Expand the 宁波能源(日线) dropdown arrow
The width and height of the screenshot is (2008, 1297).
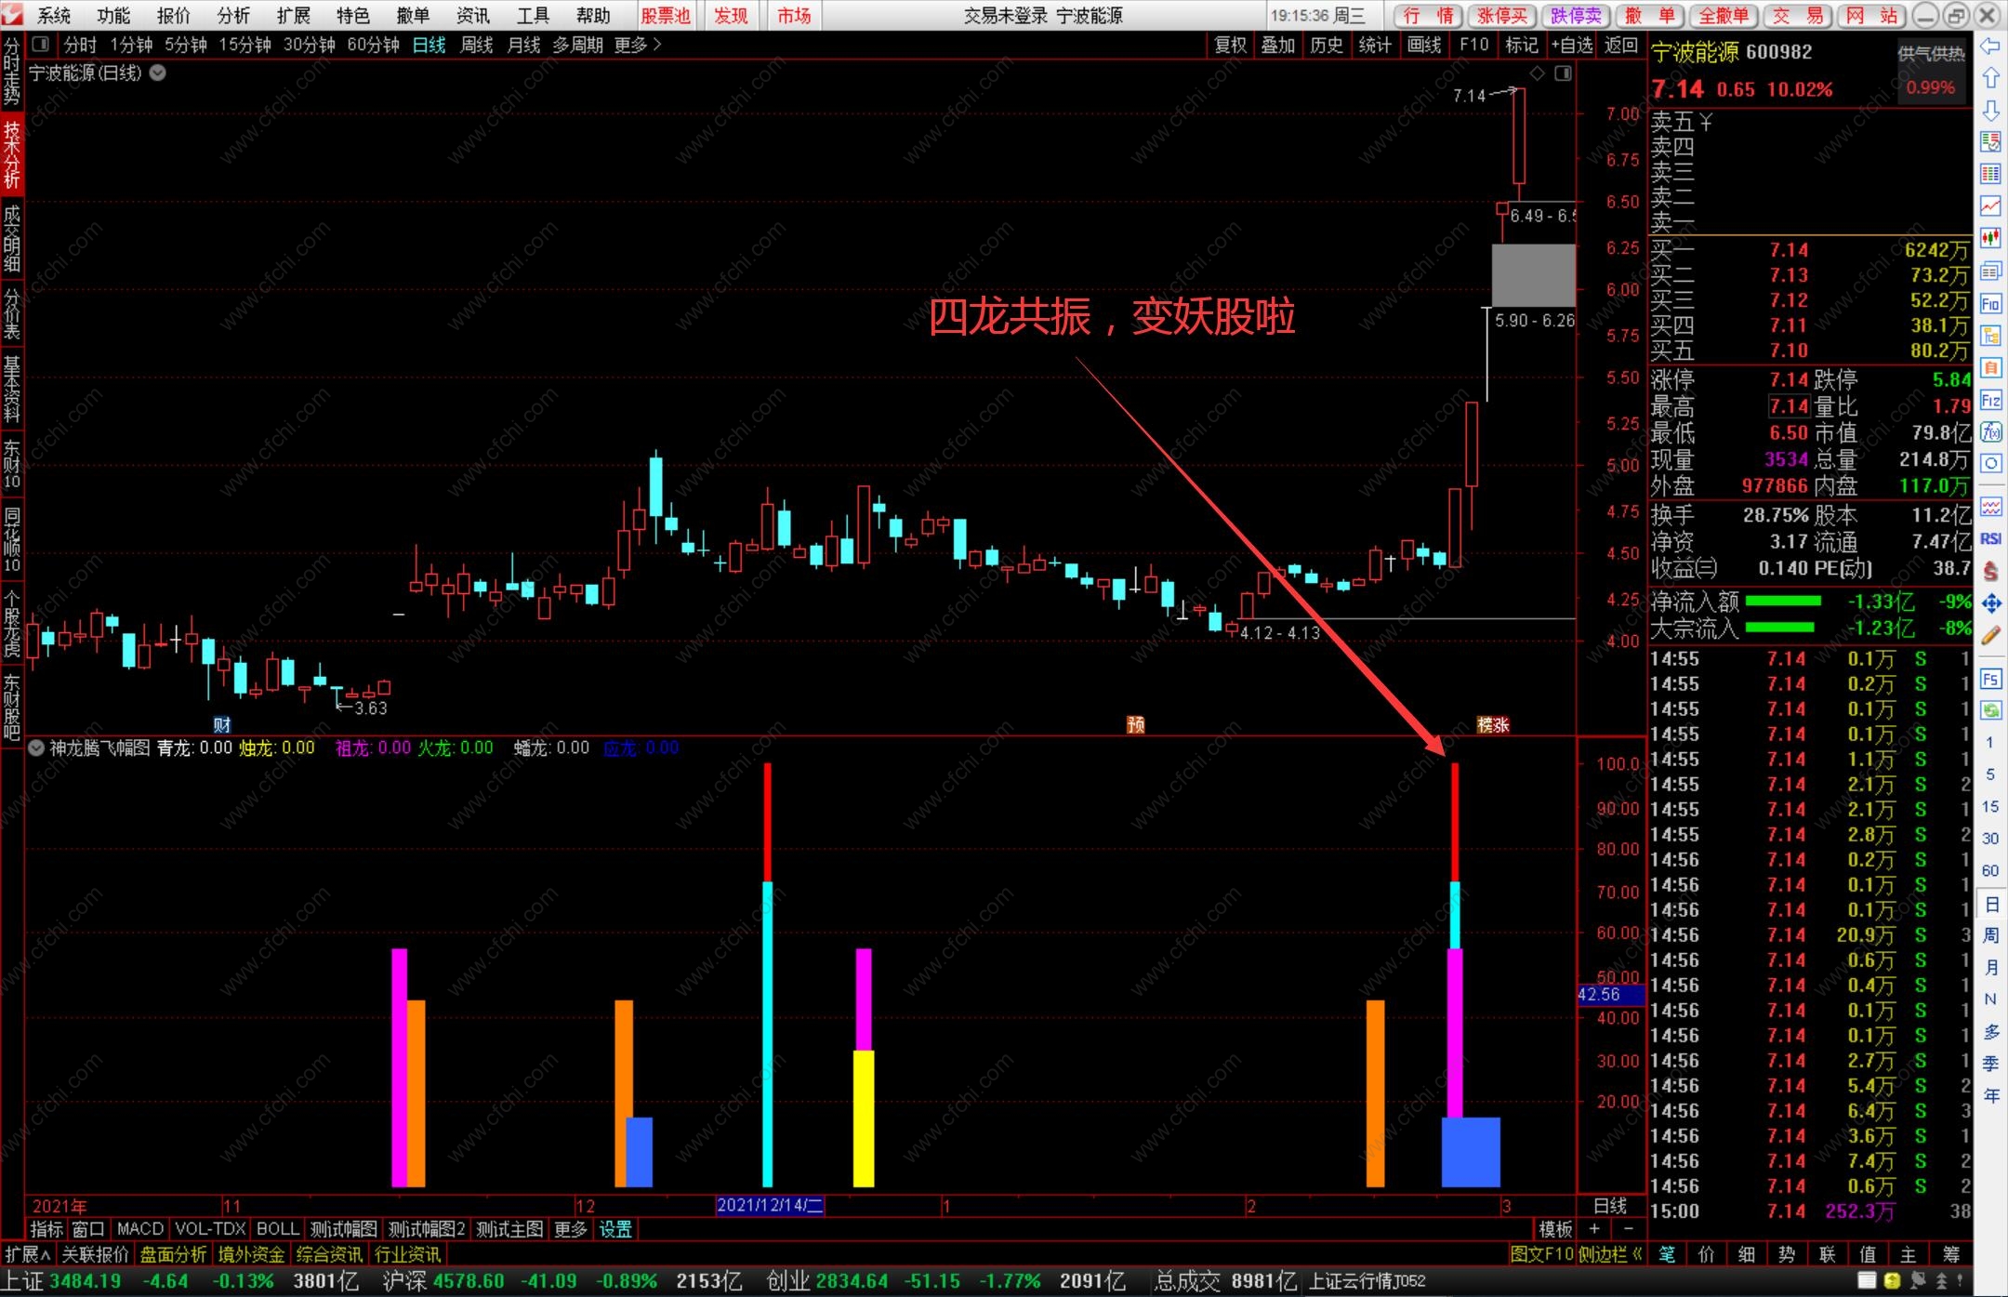(158, 73)
